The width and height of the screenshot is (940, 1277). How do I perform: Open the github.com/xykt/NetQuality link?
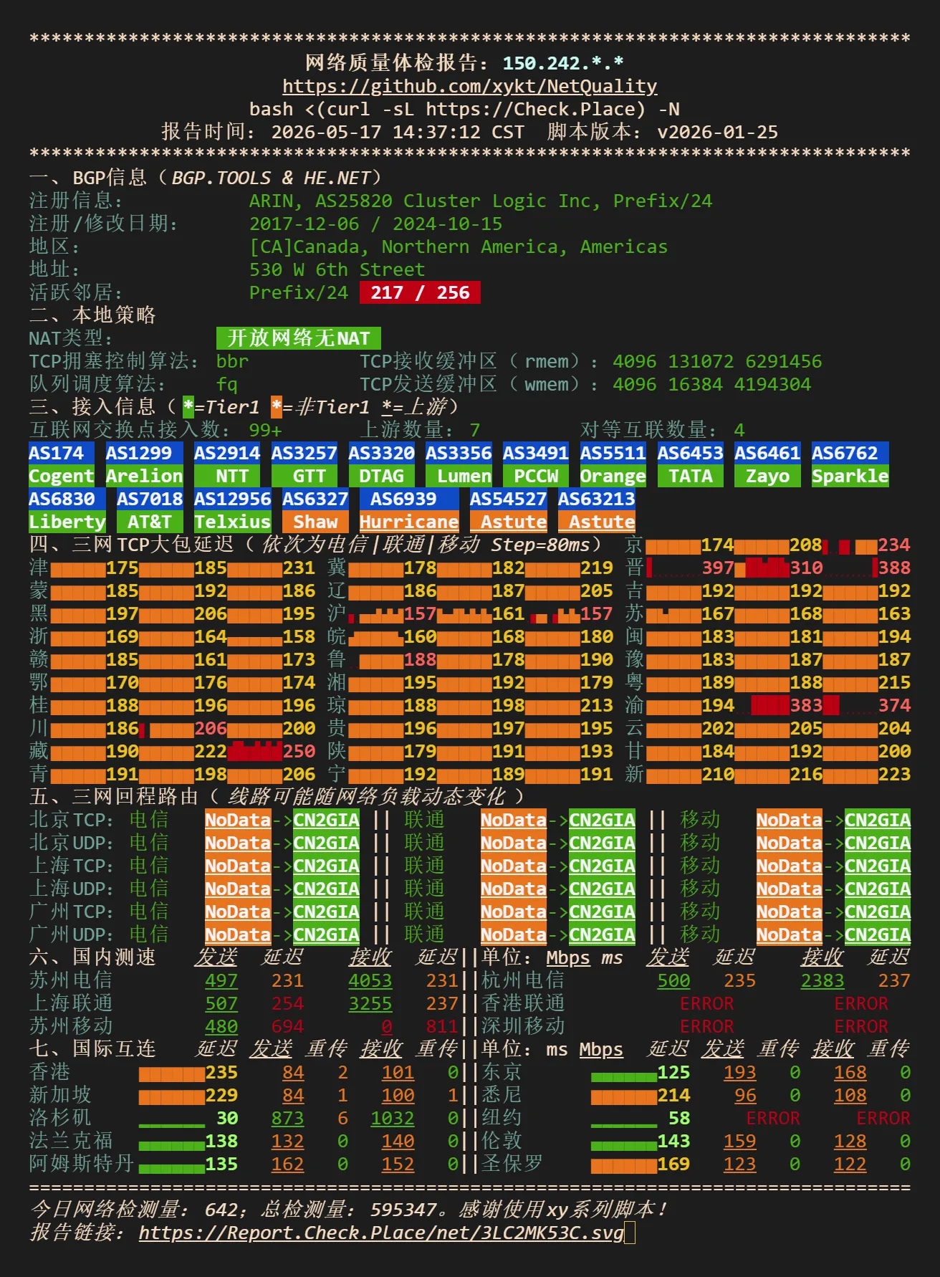(x=470, y=86)
